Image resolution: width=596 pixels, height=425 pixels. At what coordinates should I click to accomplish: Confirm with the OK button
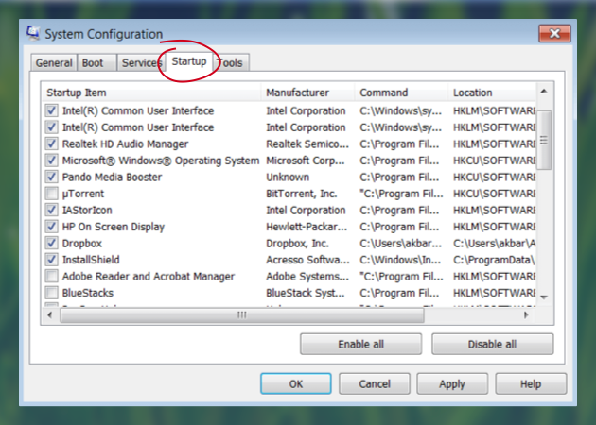296,383
